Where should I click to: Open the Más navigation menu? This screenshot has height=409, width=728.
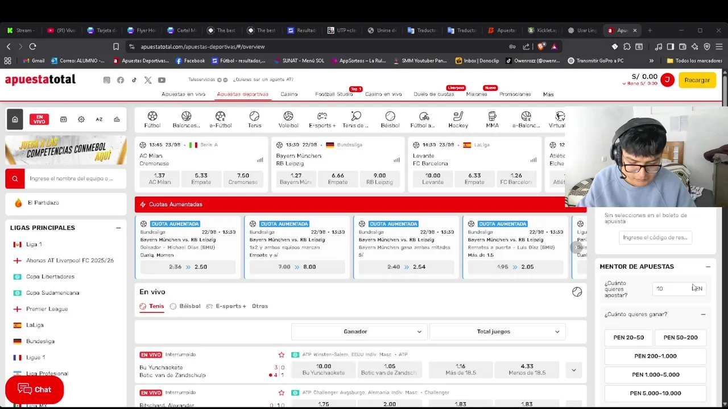coord(548,94)
